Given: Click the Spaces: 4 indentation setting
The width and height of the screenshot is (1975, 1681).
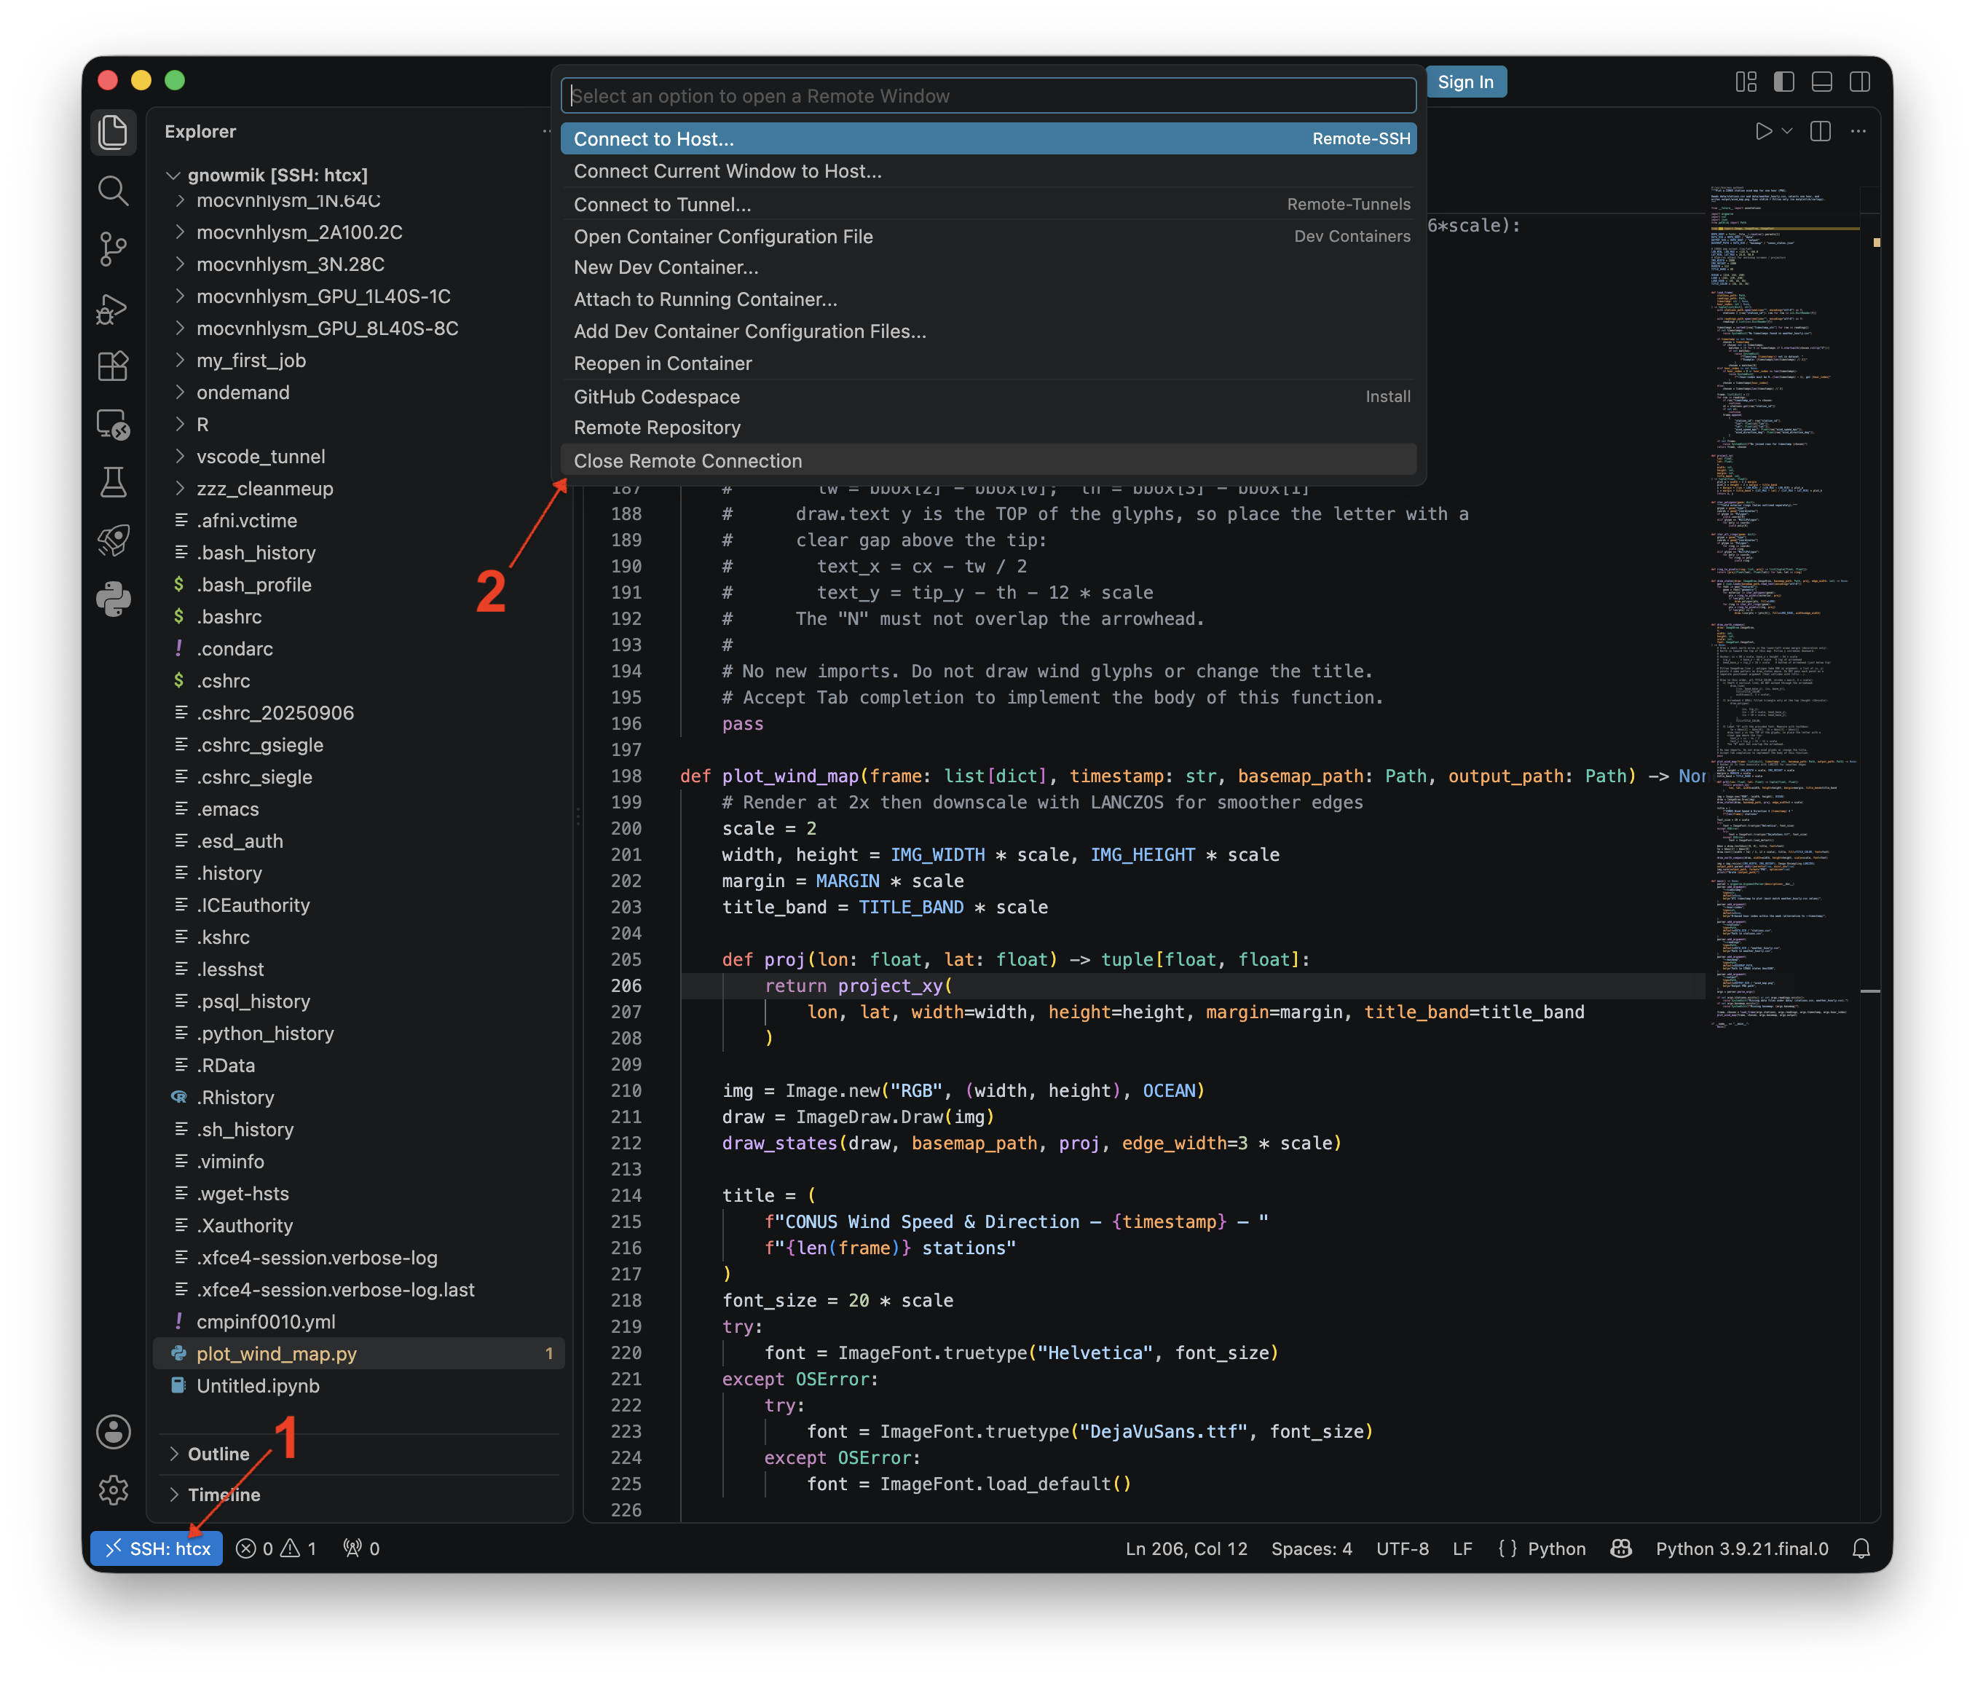Looking at the screenshot, I should pyautogui.click(x=1311, y=1548).
